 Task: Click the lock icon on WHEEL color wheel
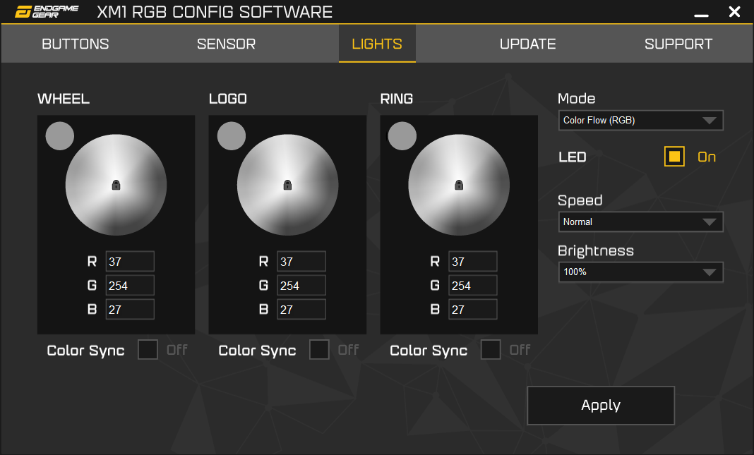click(116, 185)
